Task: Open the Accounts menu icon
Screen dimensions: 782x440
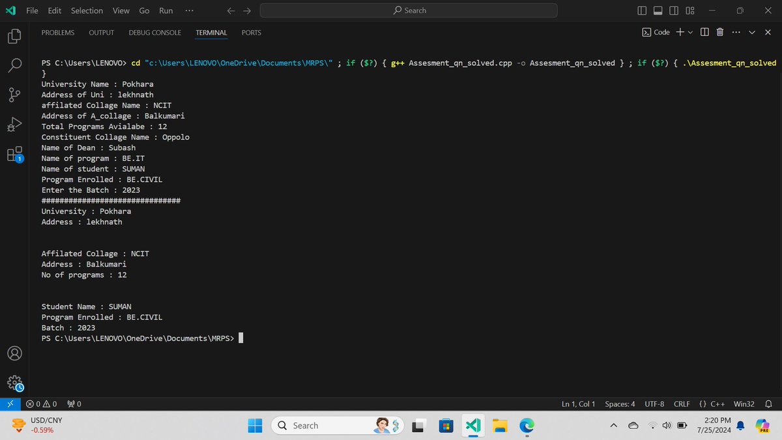Action: (14, 353)
